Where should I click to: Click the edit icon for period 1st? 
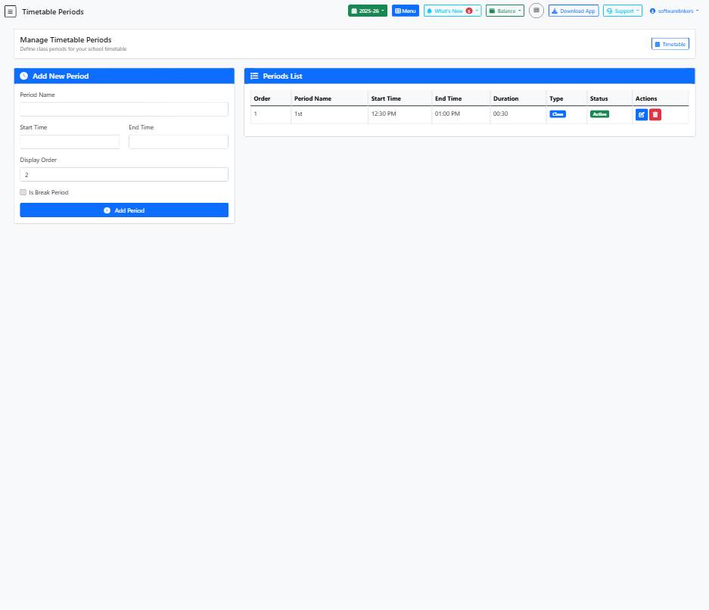642,114
